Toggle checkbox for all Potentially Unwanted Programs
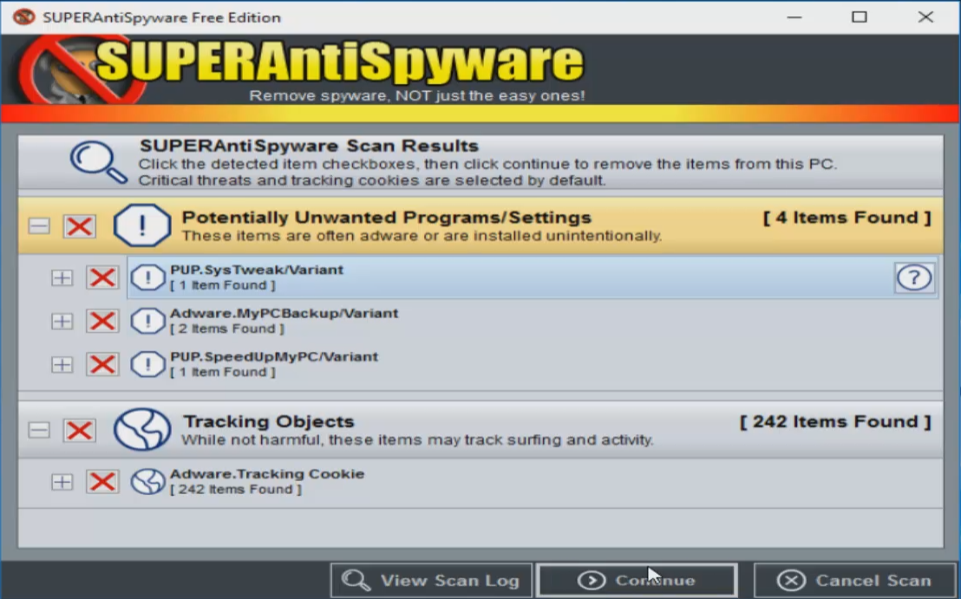961x599 pixels. pos(80,226)
